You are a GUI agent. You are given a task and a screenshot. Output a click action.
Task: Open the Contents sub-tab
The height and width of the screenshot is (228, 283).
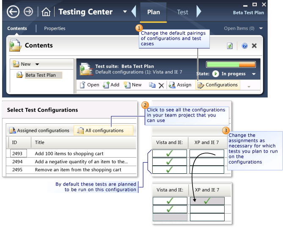pyautogui.click(x=17, y=28)
